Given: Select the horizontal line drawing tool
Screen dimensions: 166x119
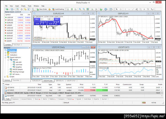Looking at the screenshot, I should [x=129, y=9].
